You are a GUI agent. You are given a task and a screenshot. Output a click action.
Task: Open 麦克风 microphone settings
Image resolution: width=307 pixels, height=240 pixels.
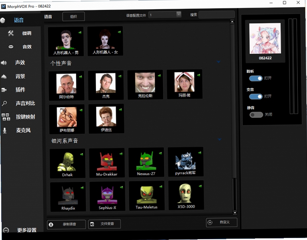point(23,130)
